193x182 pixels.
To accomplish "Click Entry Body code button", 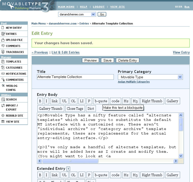I will click(115, 101).
